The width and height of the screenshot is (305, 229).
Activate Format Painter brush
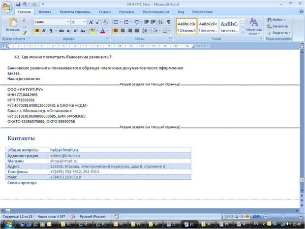(x=24, y=33)
